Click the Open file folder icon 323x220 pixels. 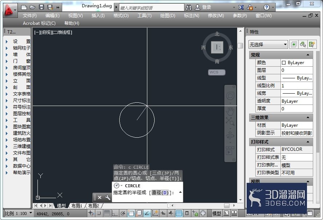click(32, 7)
